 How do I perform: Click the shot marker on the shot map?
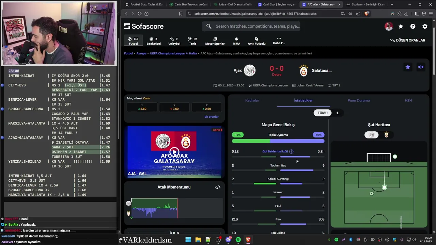tap(384, 187)
